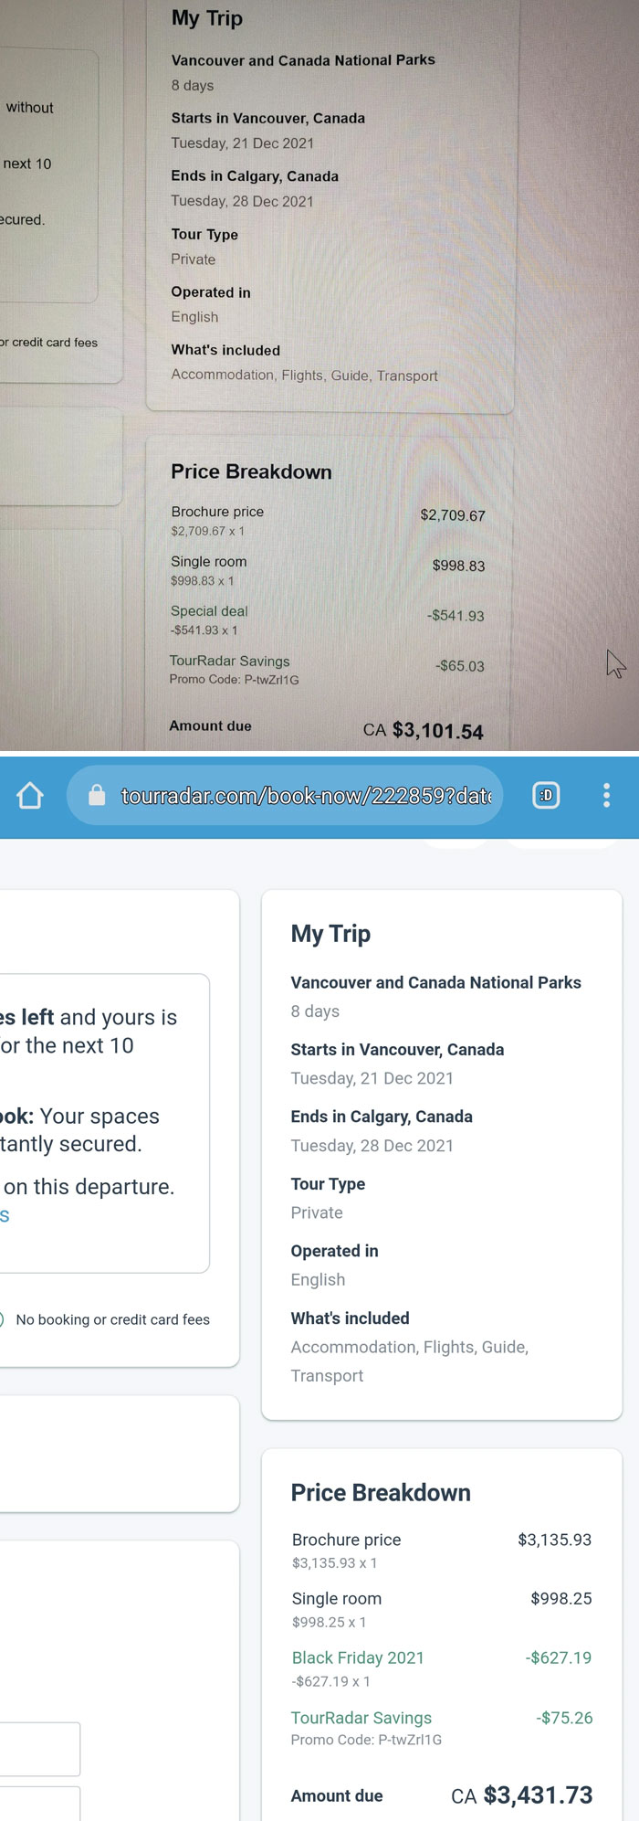Click the "on this departure." text

(x=89, y=1187)
